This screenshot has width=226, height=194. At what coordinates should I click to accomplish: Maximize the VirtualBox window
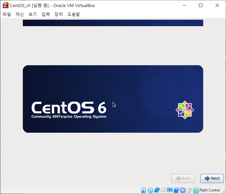pos(201,5)
